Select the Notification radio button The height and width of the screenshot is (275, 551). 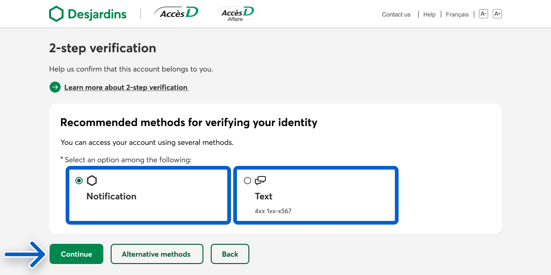[79, 181]
